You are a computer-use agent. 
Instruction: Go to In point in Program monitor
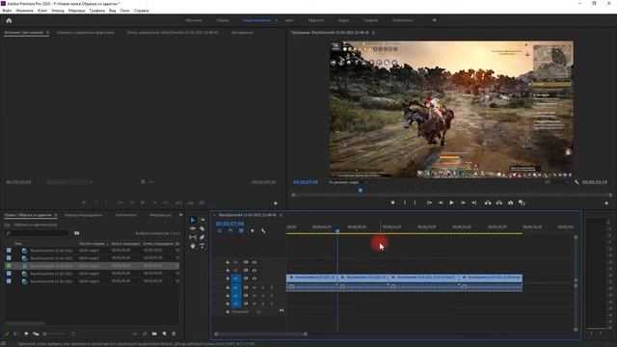tap(429, 202)
